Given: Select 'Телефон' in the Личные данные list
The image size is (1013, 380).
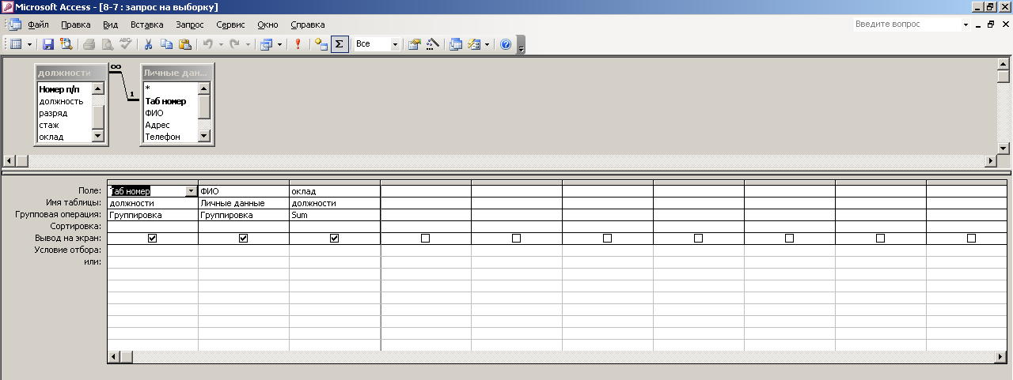Looking at the screenshot, I should (x=162, y=137).
